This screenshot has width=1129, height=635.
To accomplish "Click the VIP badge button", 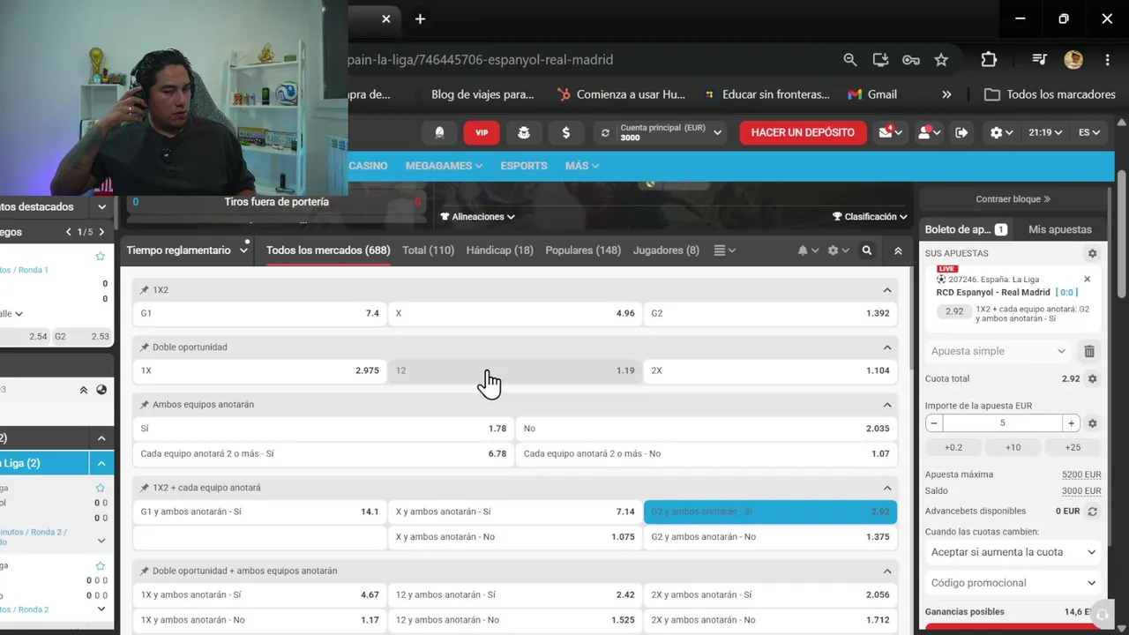I will [482, 132].
